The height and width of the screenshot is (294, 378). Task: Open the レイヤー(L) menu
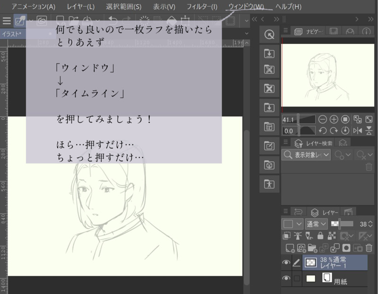tap(80, 7)
